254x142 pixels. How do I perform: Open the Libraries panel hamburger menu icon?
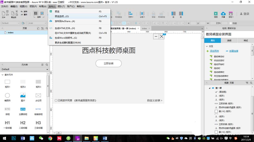(42, 65)
